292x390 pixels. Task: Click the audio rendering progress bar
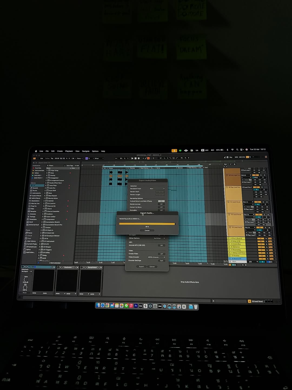tap(147, 224)
